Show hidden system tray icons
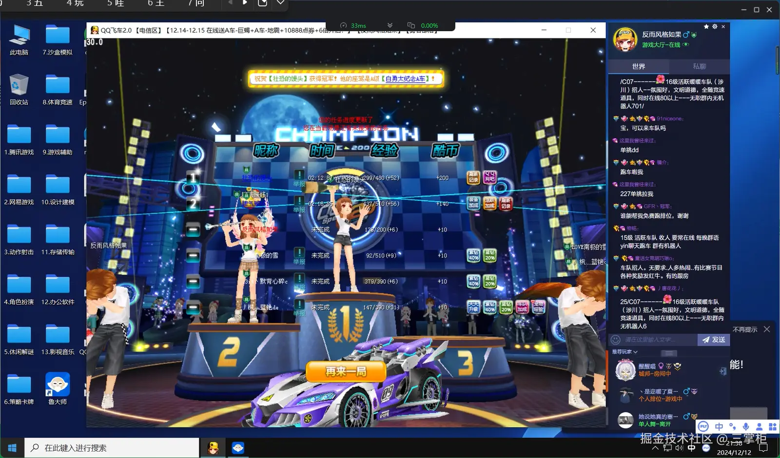 655,448
